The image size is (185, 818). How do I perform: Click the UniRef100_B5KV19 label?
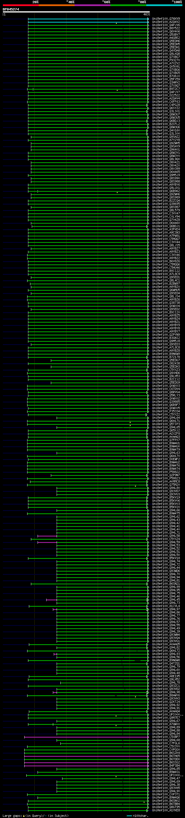click(166, 497)
